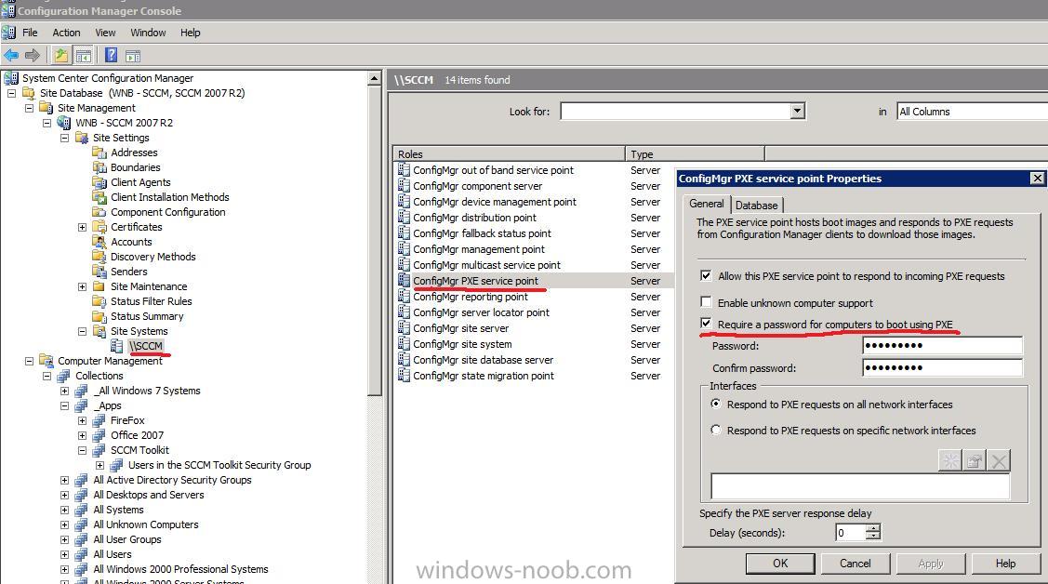Click the tree pane scroll up arrow

tap(374, 79)
